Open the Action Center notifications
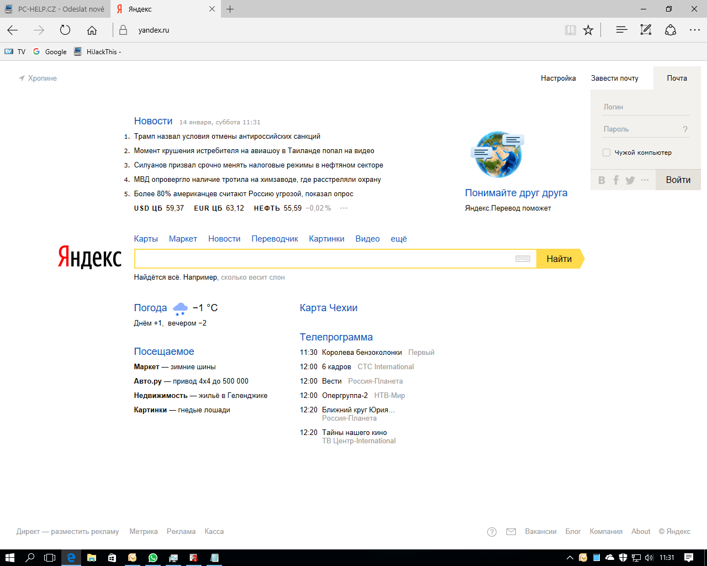Viewport: 707px width, 566px height. [x=689, y=558]
